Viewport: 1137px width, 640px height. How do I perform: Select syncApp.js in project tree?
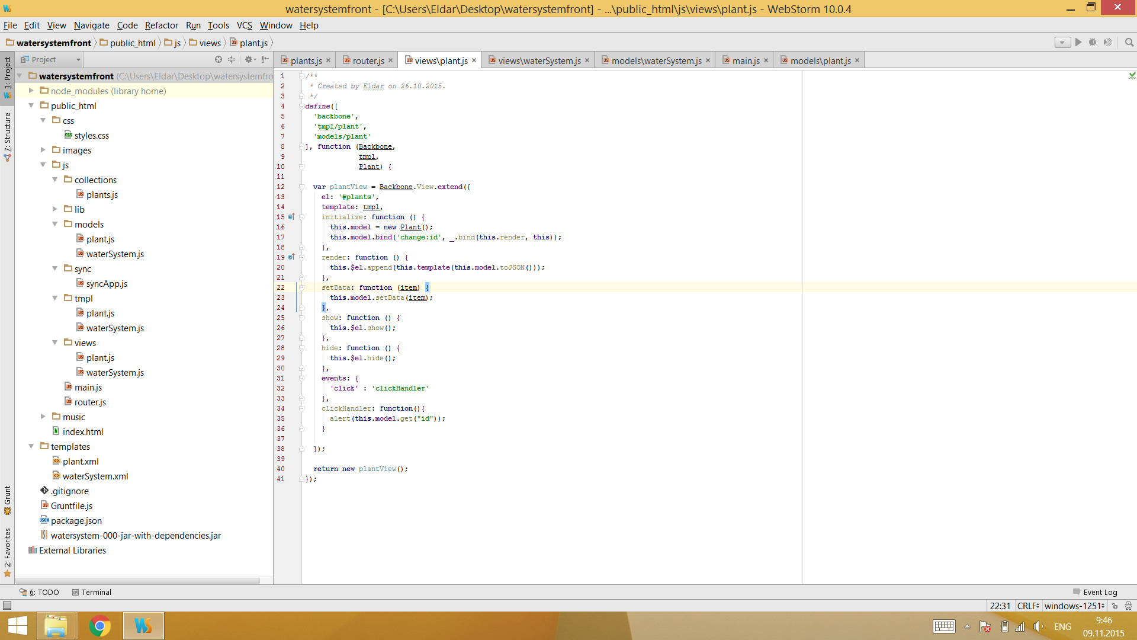pyautogui.click(x=107, y=283)
